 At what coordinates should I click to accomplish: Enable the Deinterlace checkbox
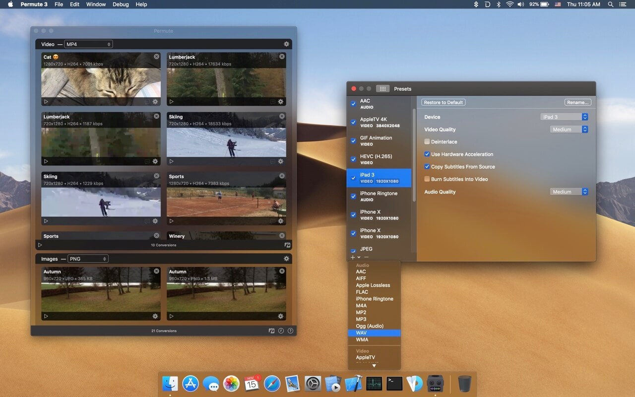tap(427, 142)
